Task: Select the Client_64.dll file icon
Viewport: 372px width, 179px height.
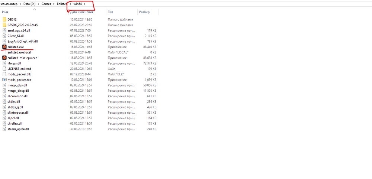Action: [4, 36]
